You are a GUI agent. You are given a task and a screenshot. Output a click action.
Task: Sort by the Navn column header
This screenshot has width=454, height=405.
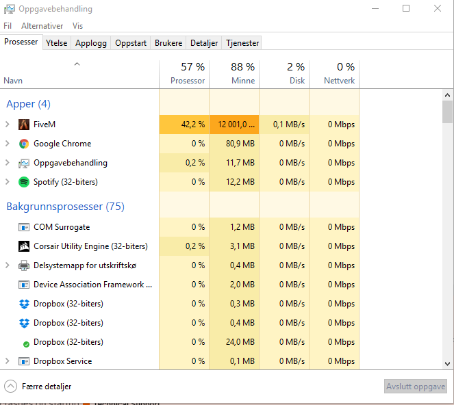79,74
